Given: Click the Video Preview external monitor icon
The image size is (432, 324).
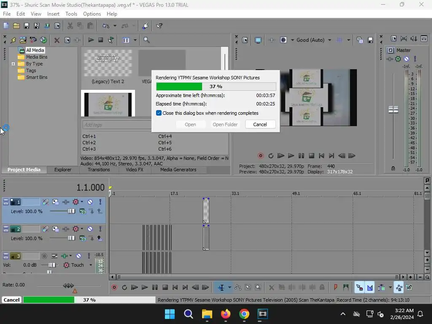Looking at the screenshot, I should (258, 40).
